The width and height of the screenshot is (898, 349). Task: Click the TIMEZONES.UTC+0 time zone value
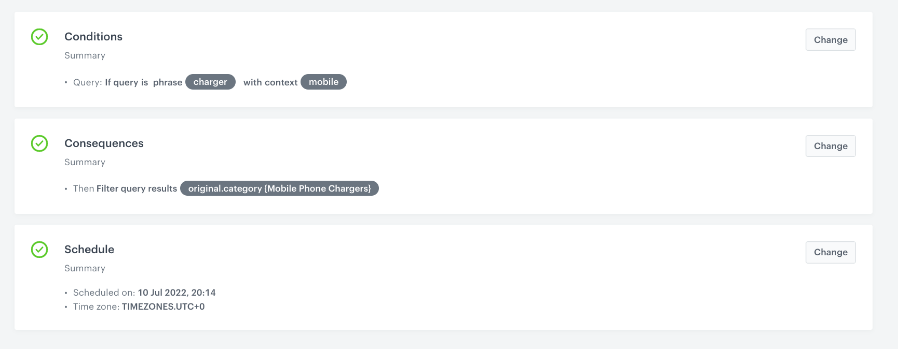click(163, 307)
